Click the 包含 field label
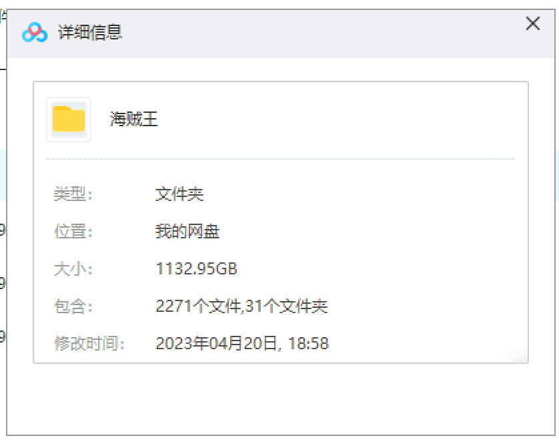Image resolution: width=559 pixels, height=440 pixels. click(x=73, y=306)
